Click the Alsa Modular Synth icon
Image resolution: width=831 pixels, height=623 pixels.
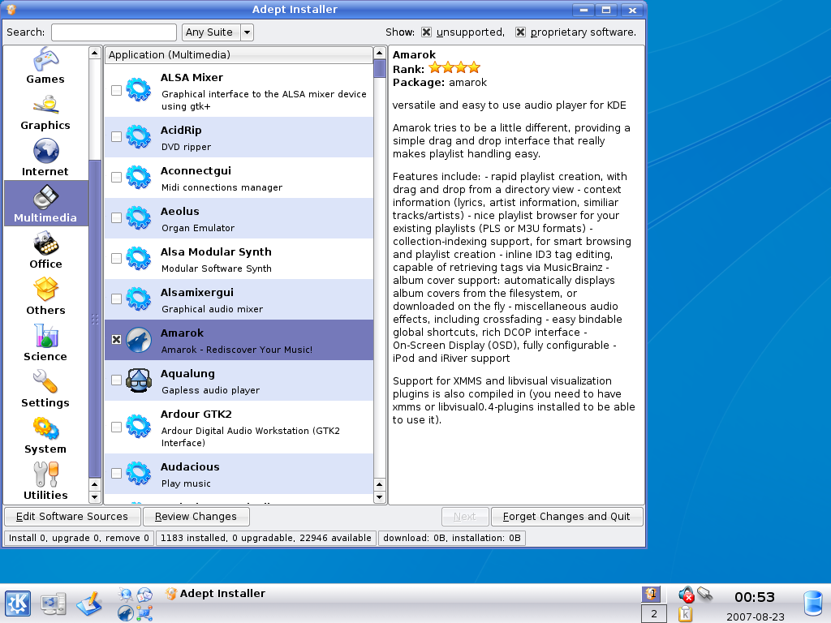[139, 259]
